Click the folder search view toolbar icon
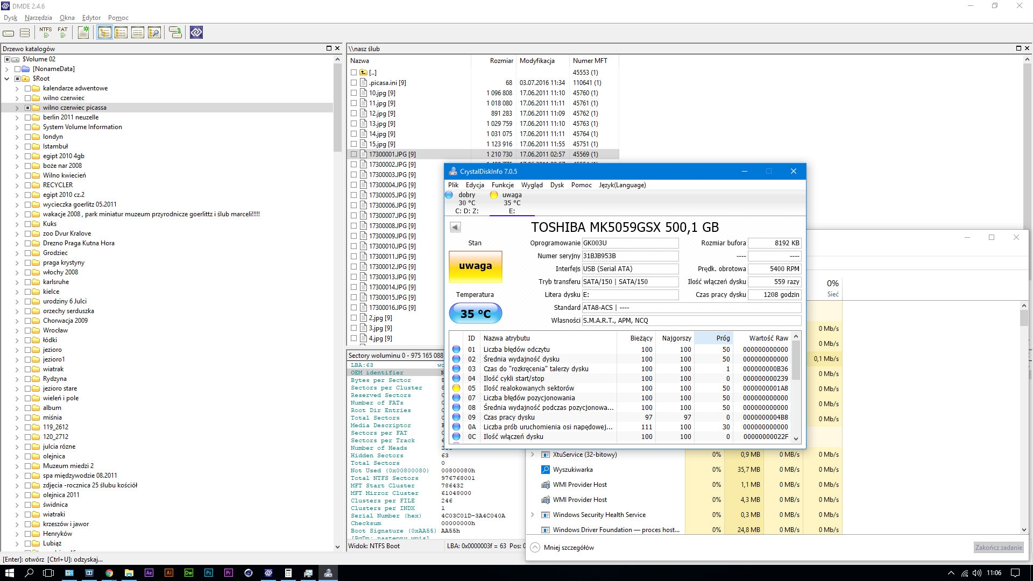This screenshot has height=581, width=1033. click(x=154, y=33)
